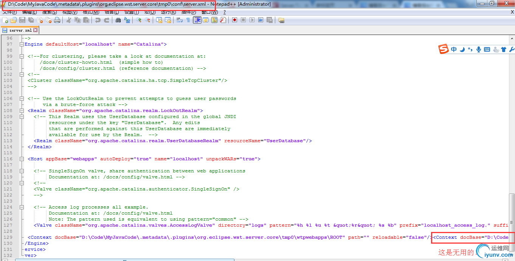The image size is (515, 261).
Task: Click the Stop macro recording icon
Action: 243,20
